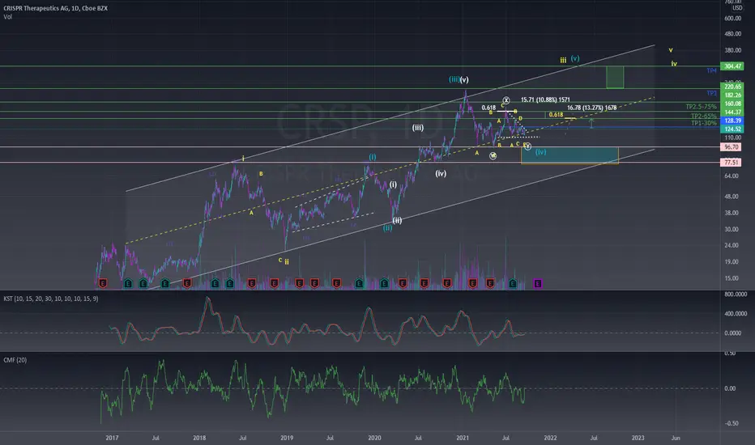Screen dimensions: 755x445
Task: Select the (iii)(v) label at chart peak
Action: [x=459, y=79]
